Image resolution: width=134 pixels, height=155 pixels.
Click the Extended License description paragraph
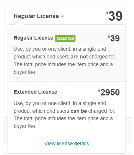[64, 115]
